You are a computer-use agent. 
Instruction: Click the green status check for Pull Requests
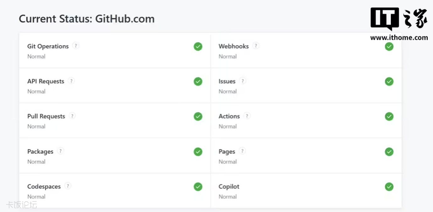(x=198, y=117)
